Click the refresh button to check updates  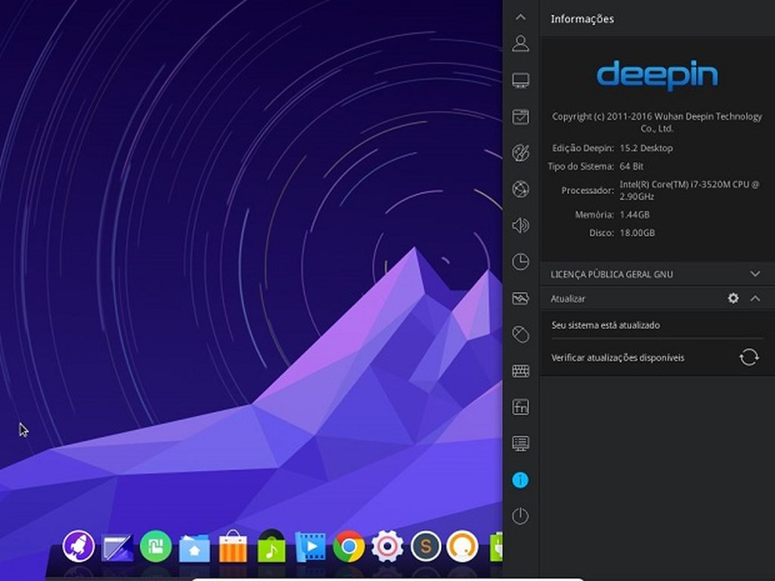[x=748, y=357]
